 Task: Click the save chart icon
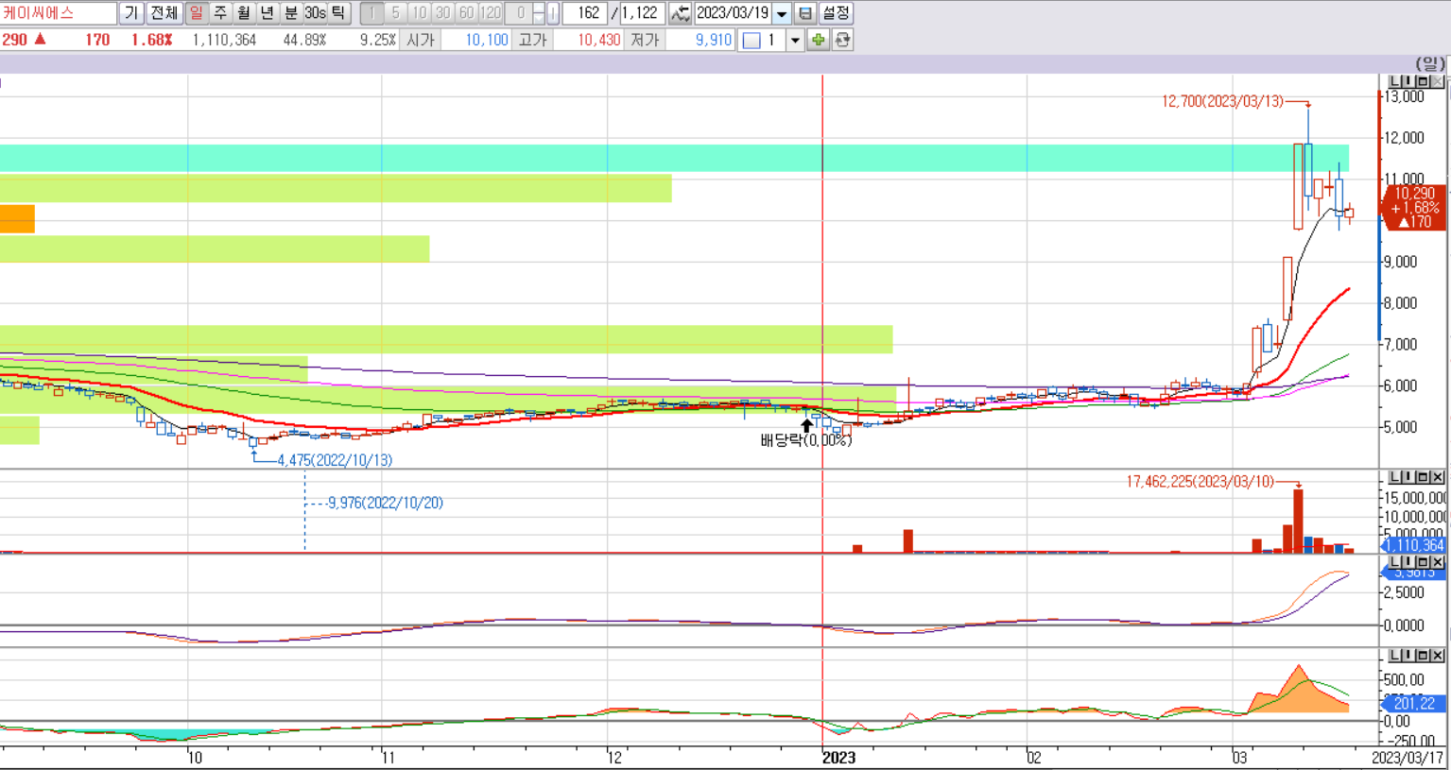(x=805, y=13)
